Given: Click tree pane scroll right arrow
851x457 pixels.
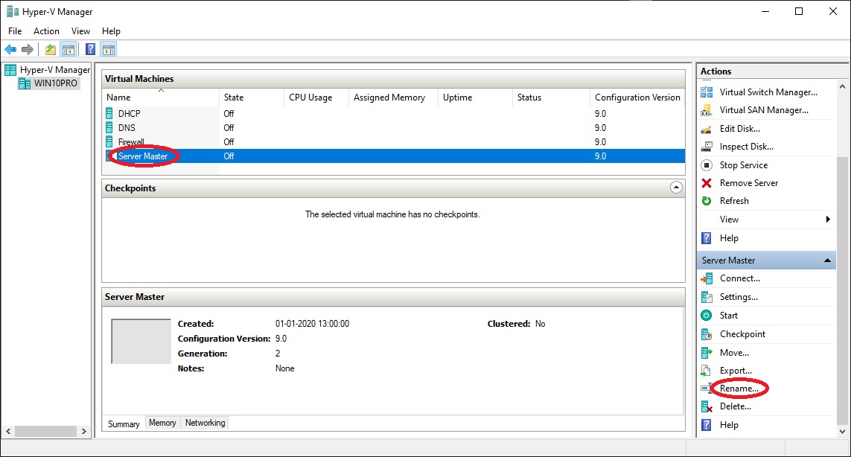Looking at the screenshot, I should pyautogui.click(x=84, y=431).
